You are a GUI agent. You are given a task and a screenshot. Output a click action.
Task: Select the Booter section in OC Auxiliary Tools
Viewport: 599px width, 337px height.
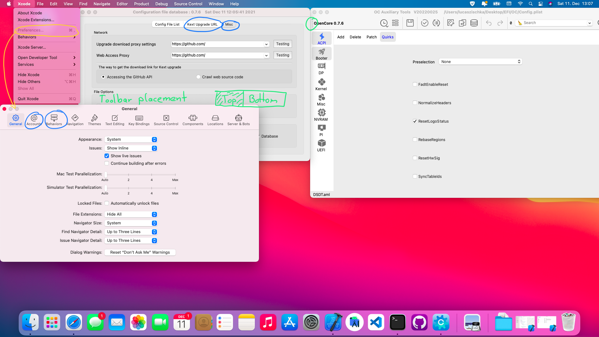pos(321,54)
